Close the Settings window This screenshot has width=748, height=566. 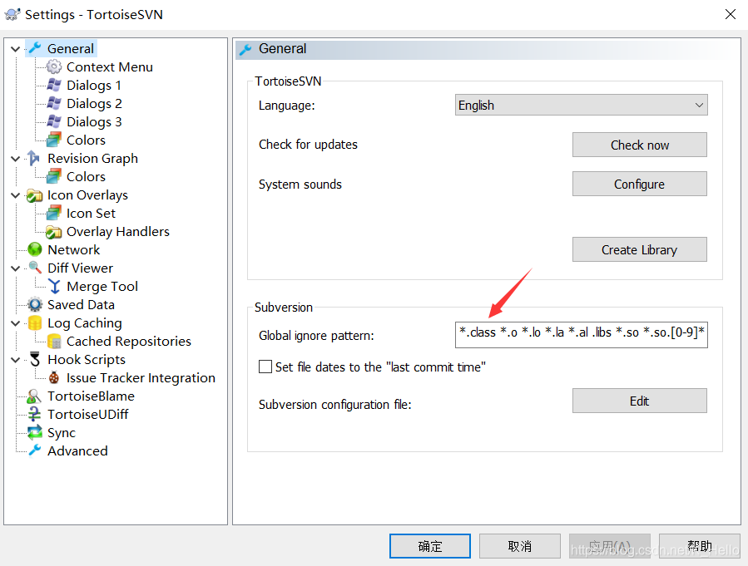click(730, 14)
